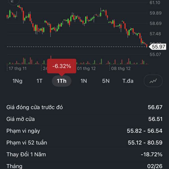Tap the Thay Đổi 1 Năm row
This screenshot has height=169, width=169.
84,154
